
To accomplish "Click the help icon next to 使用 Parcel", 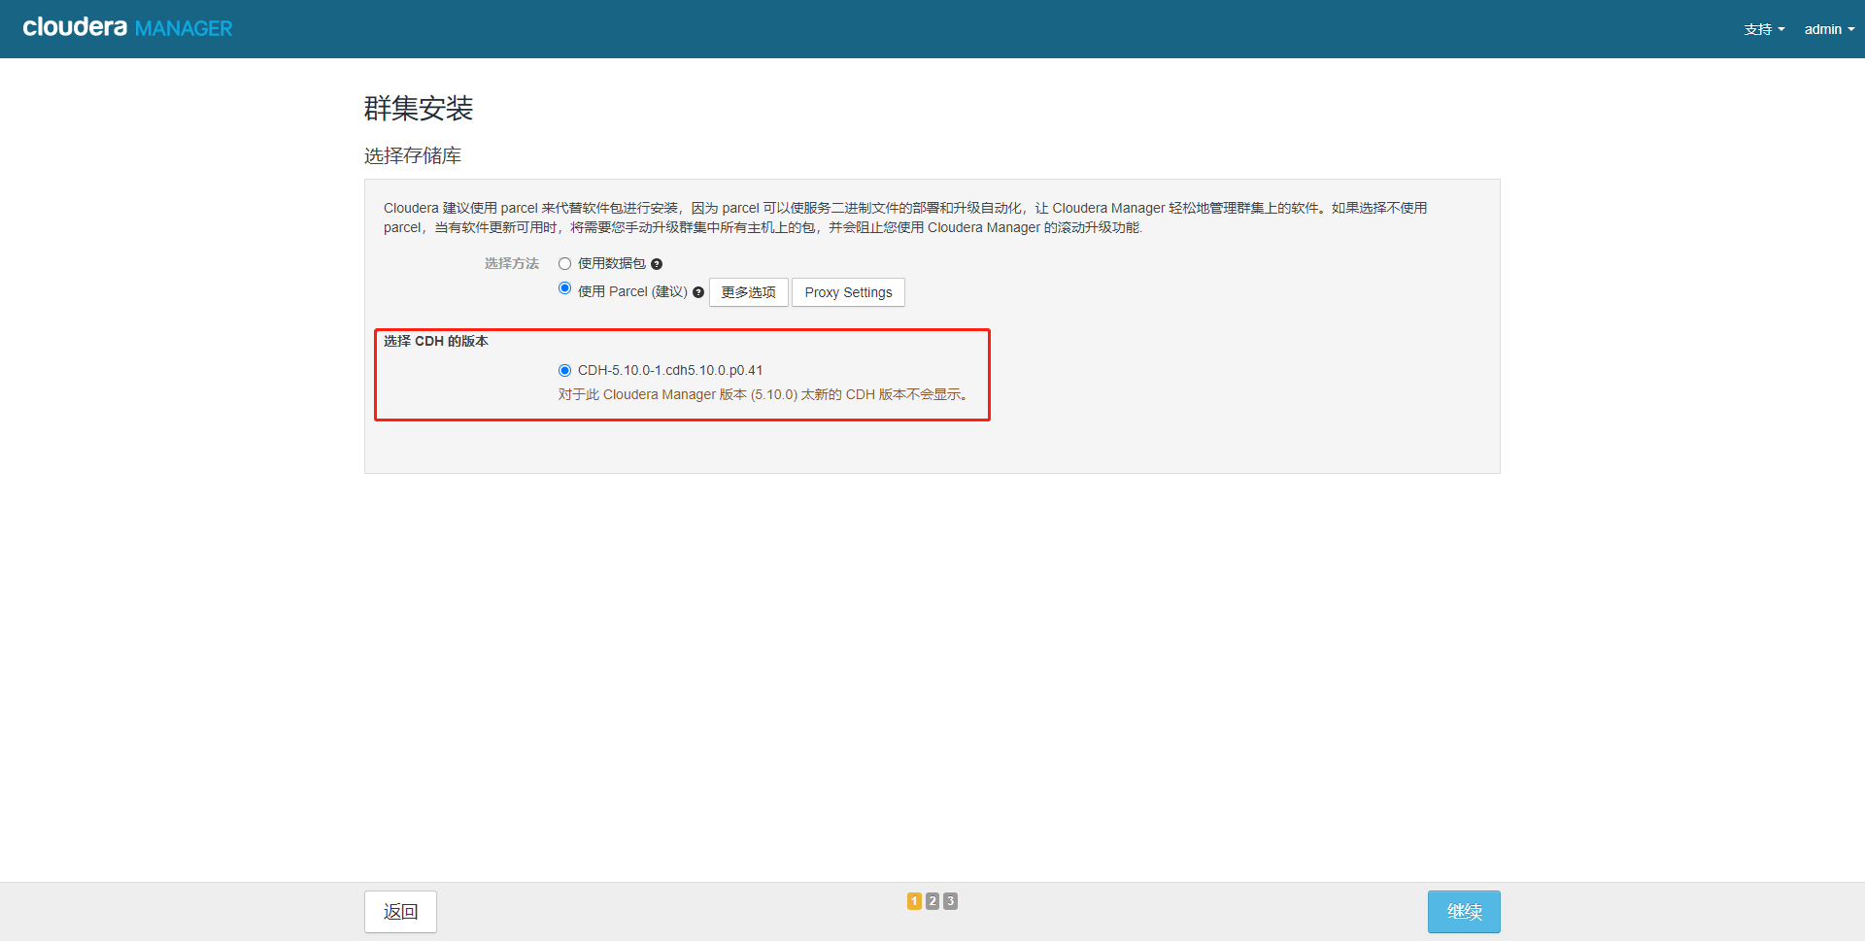I will [698, 291].
